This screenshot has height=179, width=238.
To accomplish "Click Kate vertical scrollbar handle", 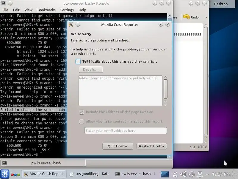I will point(206,81).
